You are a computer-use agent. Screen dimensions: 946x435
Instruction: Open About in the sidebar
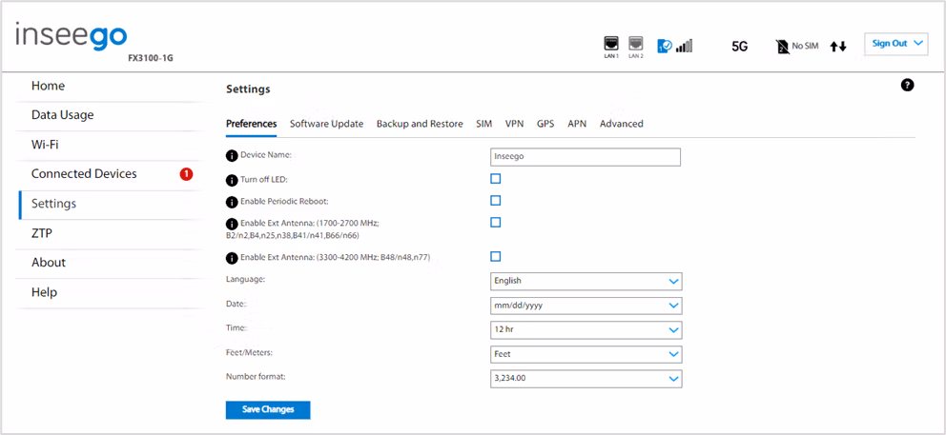coord(107,263)
